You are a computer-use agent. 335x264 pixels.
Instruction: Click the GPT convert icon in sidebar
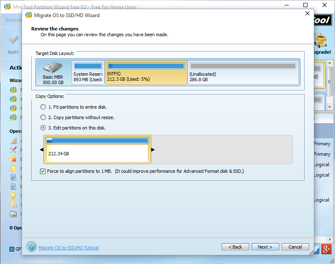pos(13,214)
